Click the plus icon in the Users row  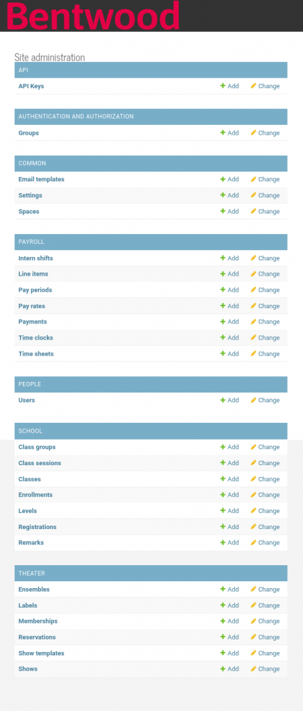pyautogui.click(x=223, y=400)
